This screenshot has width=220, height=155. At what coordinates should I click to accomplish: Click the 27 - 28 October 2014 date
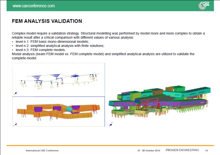click(x=149, y=150)
